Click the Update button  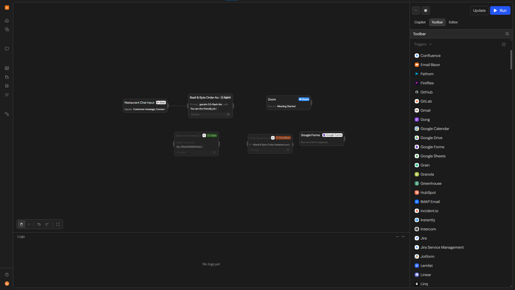click(479, 10)
